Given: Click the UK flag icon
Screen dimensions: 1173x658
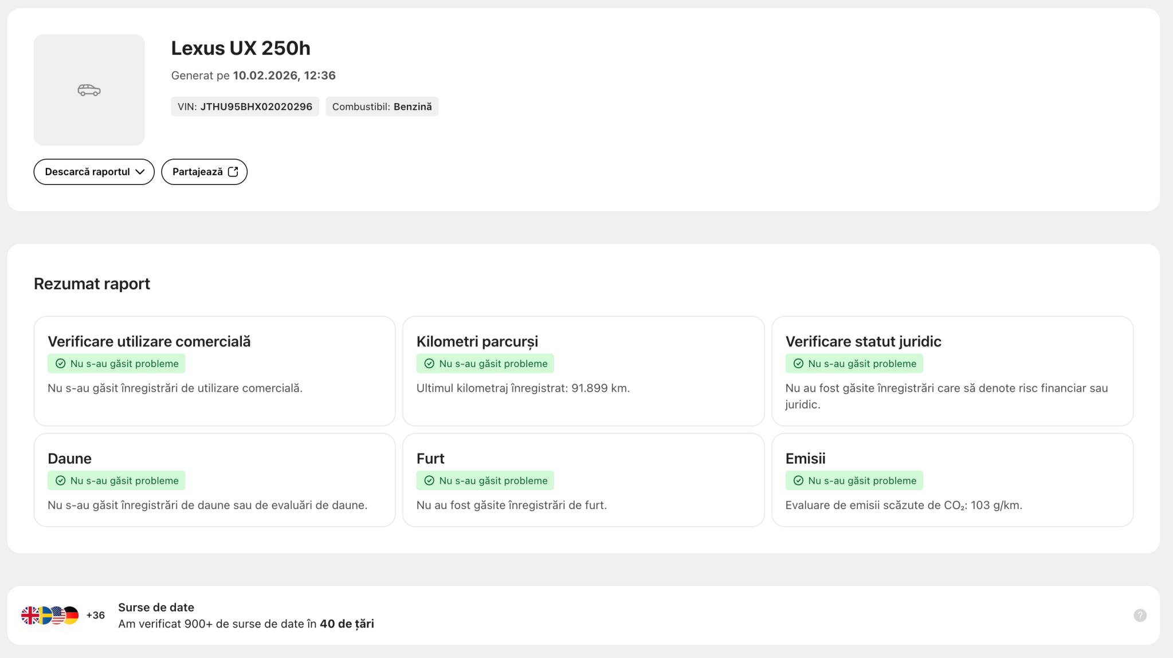Looking at the screenshot, I should 29,615.
